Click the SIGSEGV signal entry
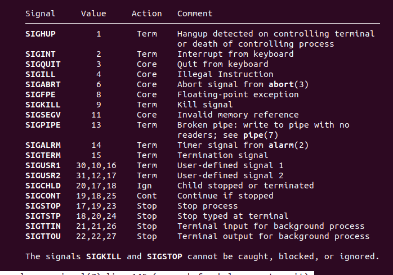The width and height of the screenshot is (393, 275). click(43, 115)
